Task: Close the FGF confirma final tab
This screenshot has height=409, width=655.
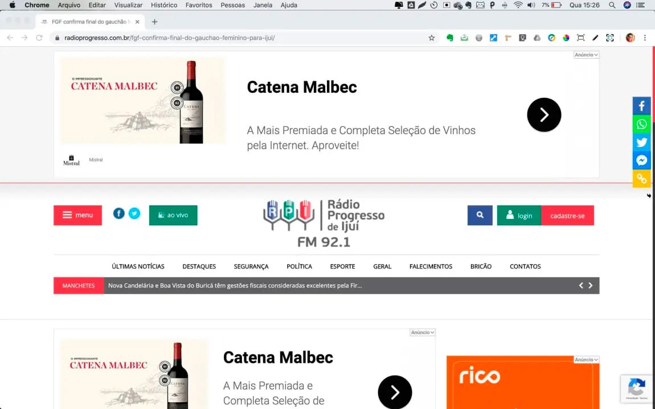Action: (137, 22)
